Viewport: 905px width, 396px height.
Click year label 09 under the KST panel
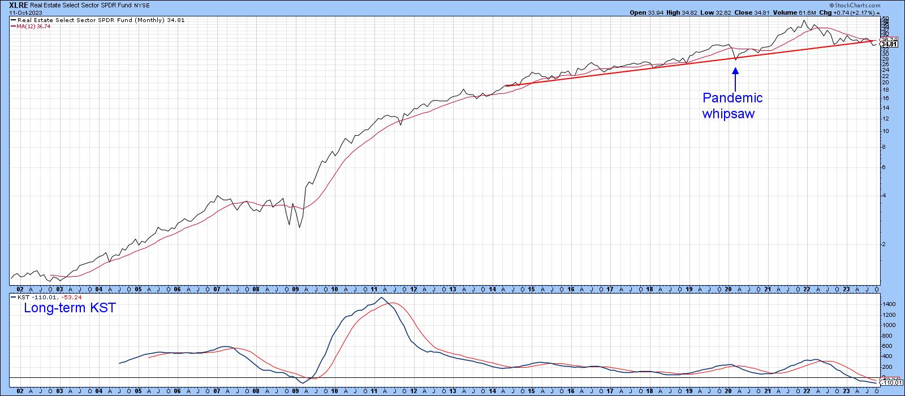(x=295, y=391)
